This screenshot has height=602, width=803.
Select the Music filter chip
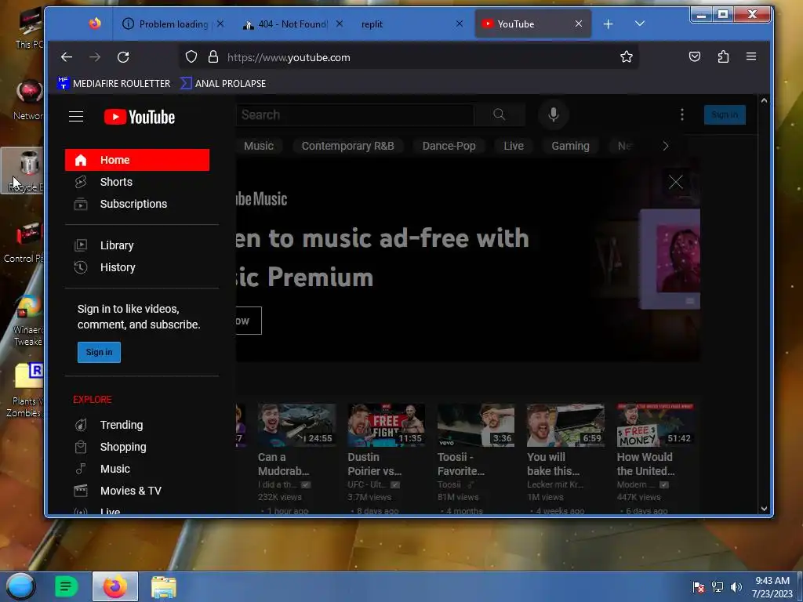click(x=259, y=146)
